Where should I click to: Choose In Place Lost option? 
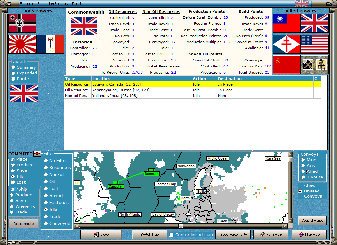point(19,182)
